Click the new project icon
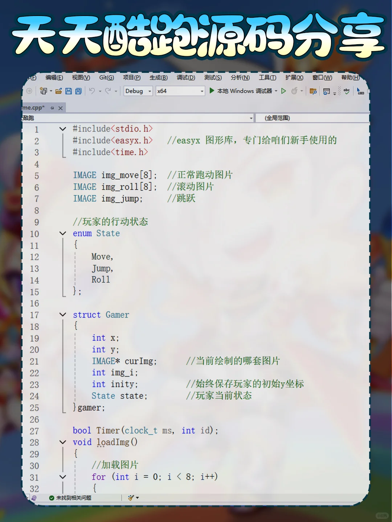Viewport: 392px width, 522px height. (x=43, y=91)
